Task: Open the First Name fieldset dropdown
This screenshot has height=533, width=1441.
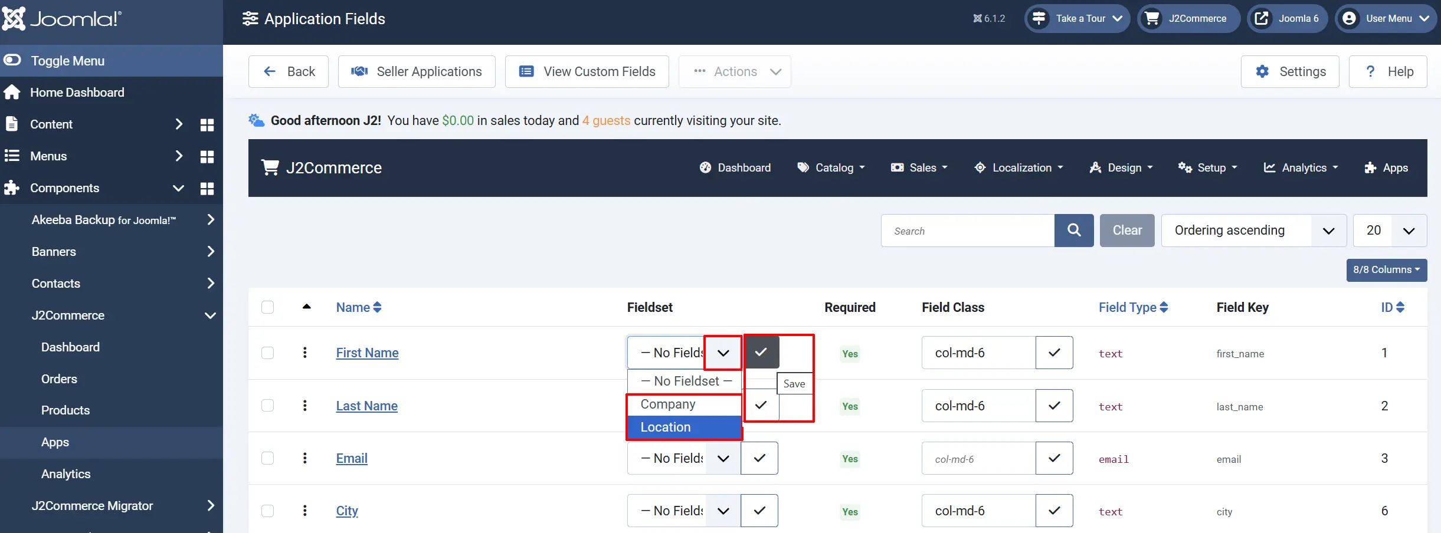Action: [684, 353]
